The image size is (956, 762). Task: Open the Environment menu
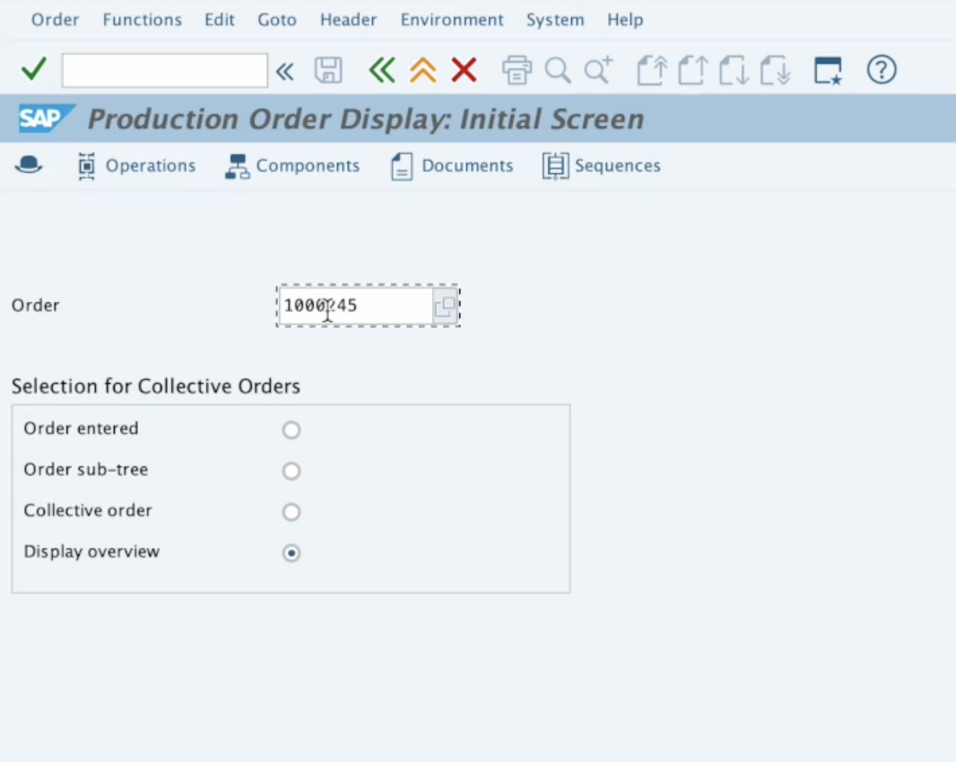[x=452, y=19]
